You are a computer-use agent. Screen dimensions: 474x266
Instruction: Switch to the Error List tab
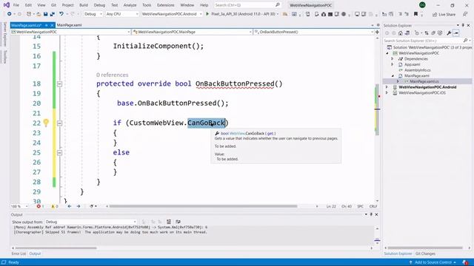(x=19, y=253)
